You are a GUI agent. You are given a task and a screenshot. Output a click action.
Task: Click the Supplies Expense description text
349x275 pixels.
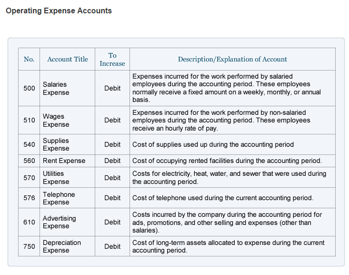point(213,144)
